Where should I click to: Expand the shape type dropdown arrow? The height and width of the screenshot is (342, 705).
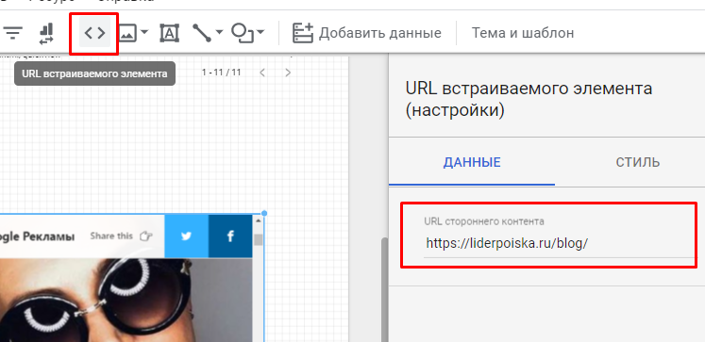[260, 32]
